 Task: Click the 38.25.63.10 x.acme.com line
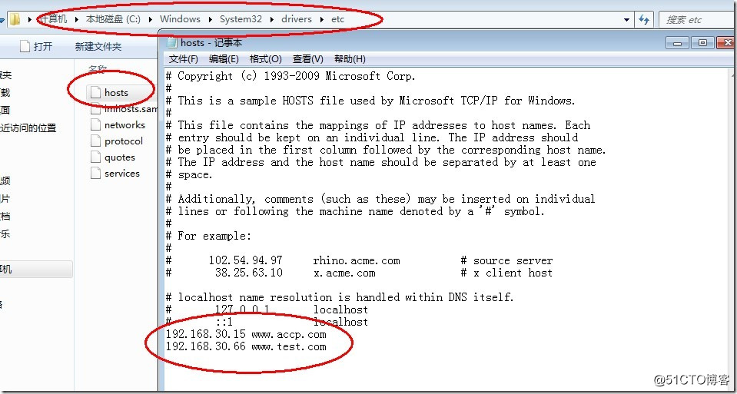[359, 273]
